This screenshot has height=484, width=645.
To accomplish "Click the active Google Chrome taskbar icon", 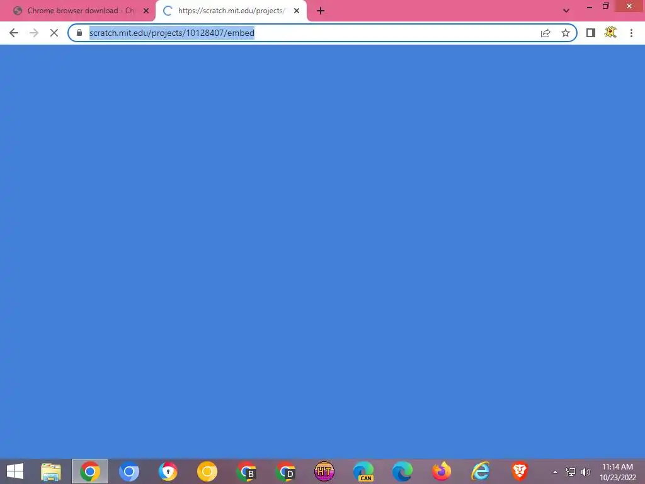I will point(90,471).
